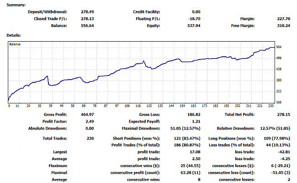Click the Credit Facility value 0.00
297x183 pixels.
[196, 12]
